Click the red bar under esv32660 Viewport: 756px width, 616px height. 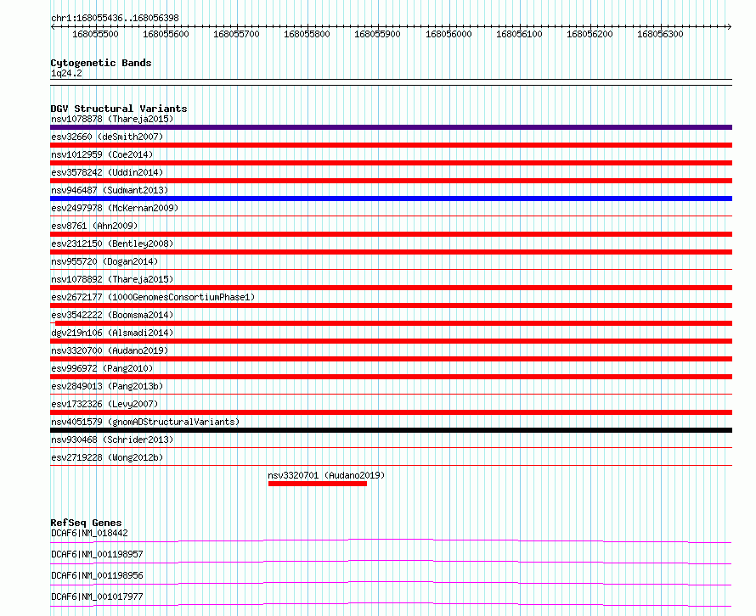(391, 145)
